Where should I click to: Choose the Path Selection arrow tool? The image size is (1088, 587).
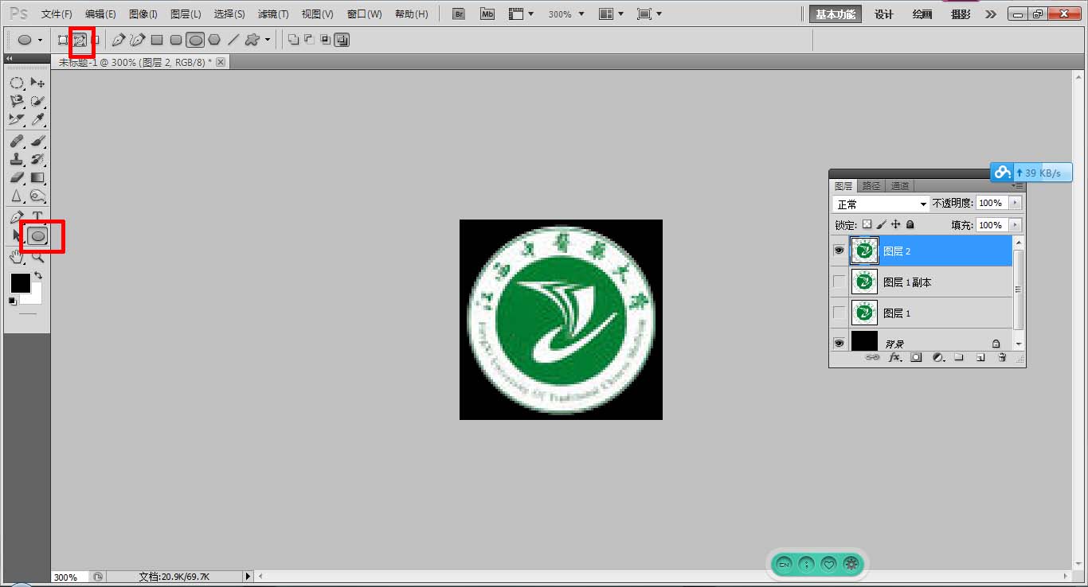point(17,235)
